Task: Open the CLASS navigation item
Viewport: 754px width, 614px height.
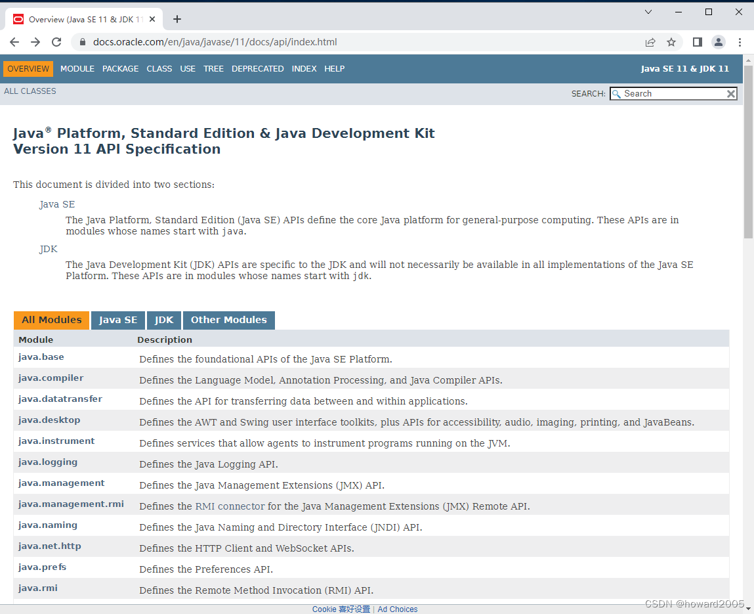Action: point(159,69)
